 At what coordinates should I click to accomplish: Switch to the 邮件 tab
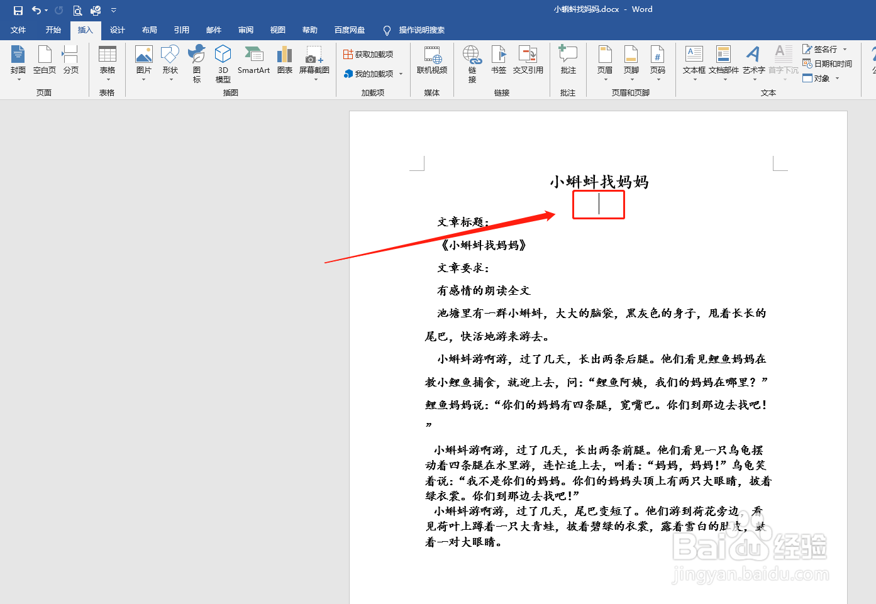point(214,30)
